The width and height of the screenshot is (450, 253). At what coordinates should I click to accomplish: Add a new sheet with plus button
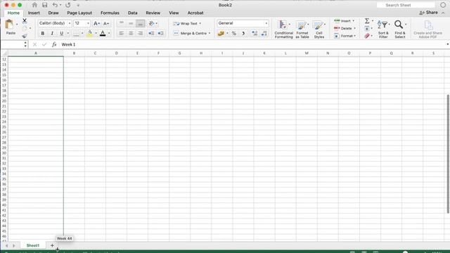click(x=52, y=245)
